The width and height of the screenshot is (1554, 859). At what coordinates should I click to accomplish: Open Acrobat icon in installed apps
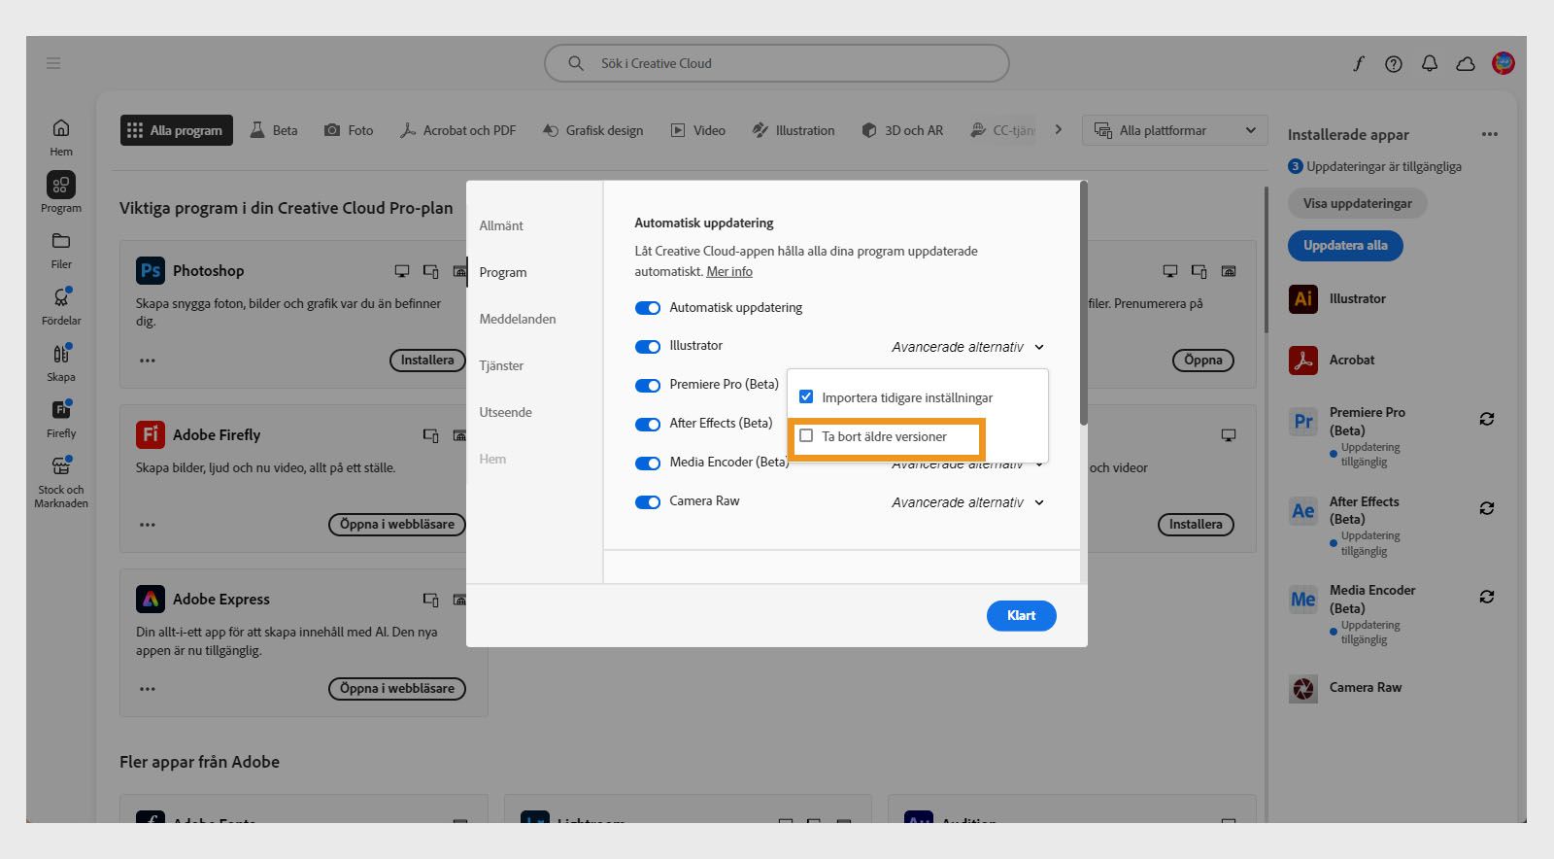[1303, 360]
